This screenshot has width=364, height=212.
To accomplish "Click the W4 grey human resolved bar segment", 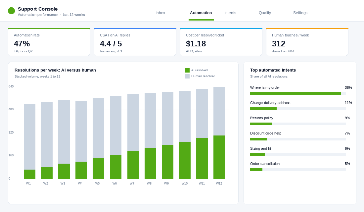I will point(81,131).
